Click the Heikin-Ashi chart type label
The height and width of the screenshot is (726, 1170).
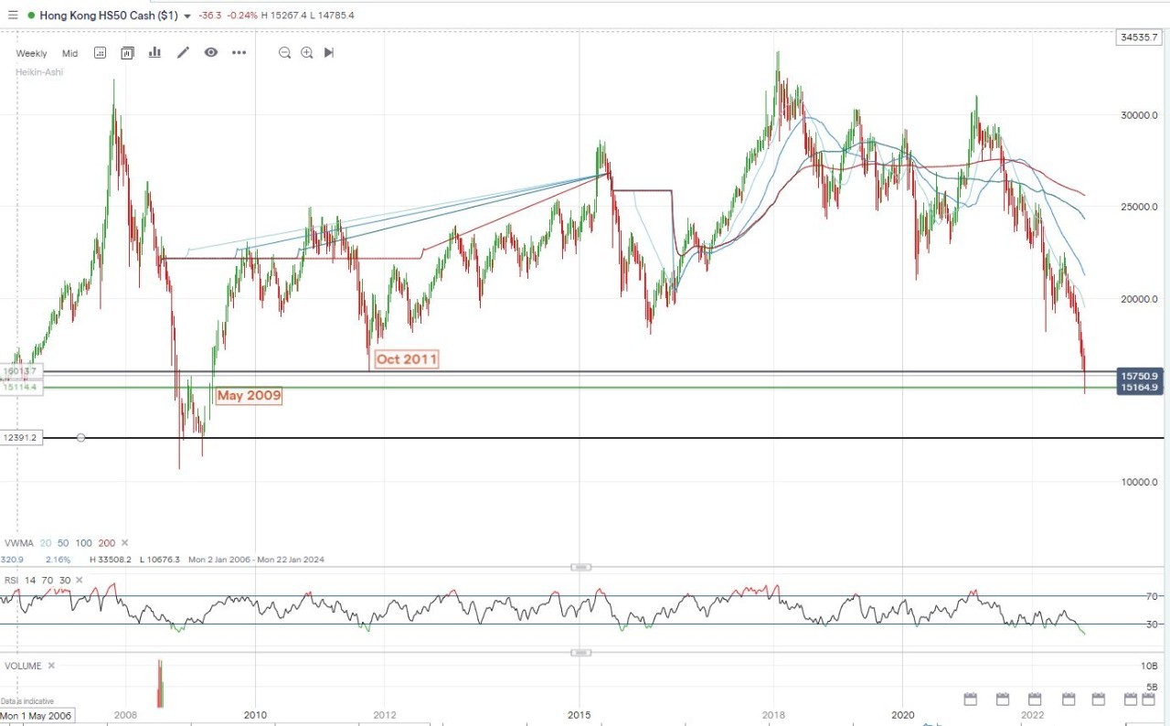(39, 71)
